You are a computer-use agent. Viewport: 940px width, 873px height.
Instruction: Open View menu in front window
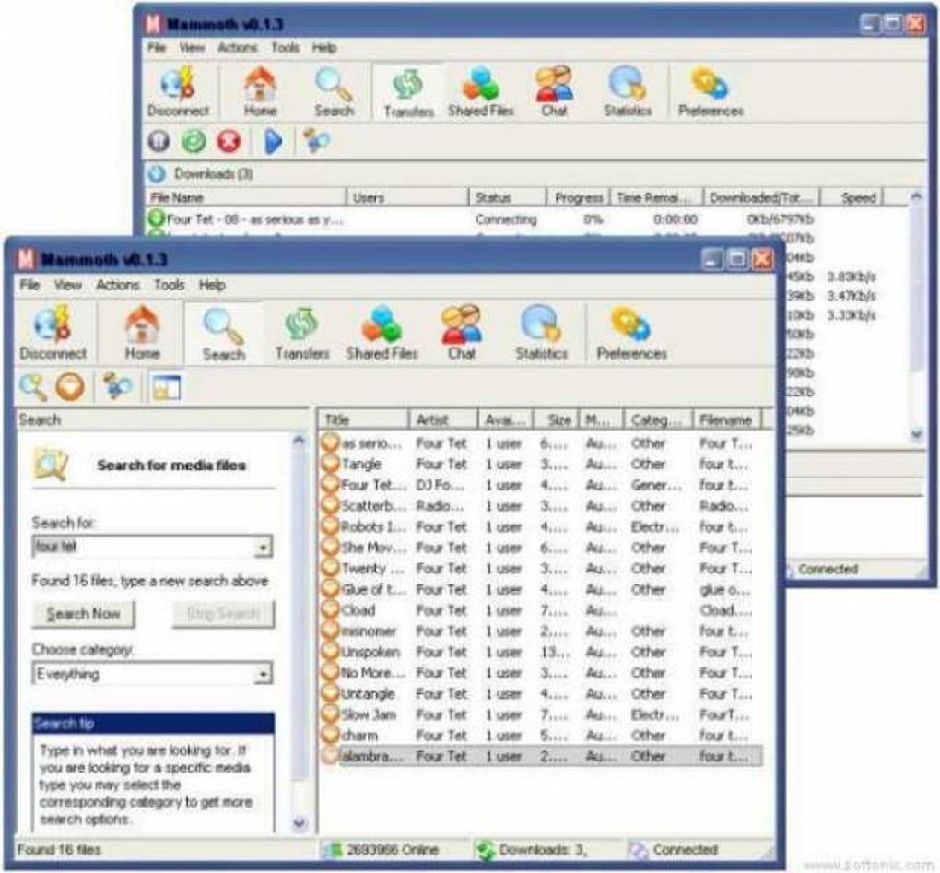(68, 285)
